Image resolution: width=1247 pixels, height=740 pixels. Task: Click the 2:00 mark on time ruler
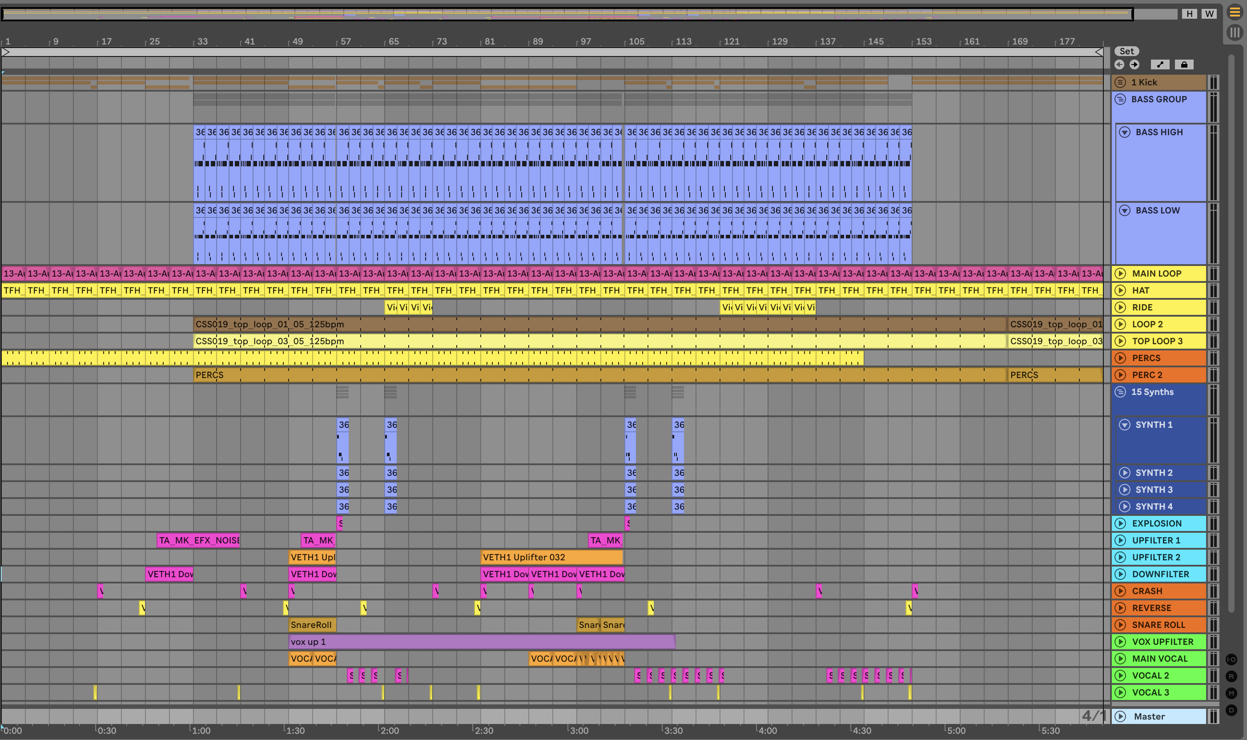[389, 731]
